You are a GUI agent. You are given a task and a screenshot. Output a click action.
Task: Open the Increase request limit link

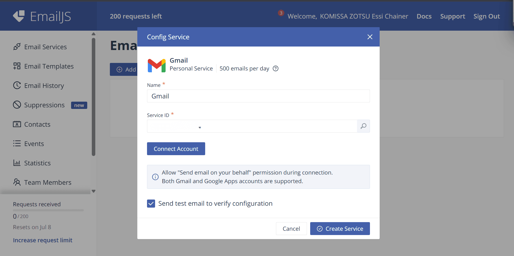(43, 240)
